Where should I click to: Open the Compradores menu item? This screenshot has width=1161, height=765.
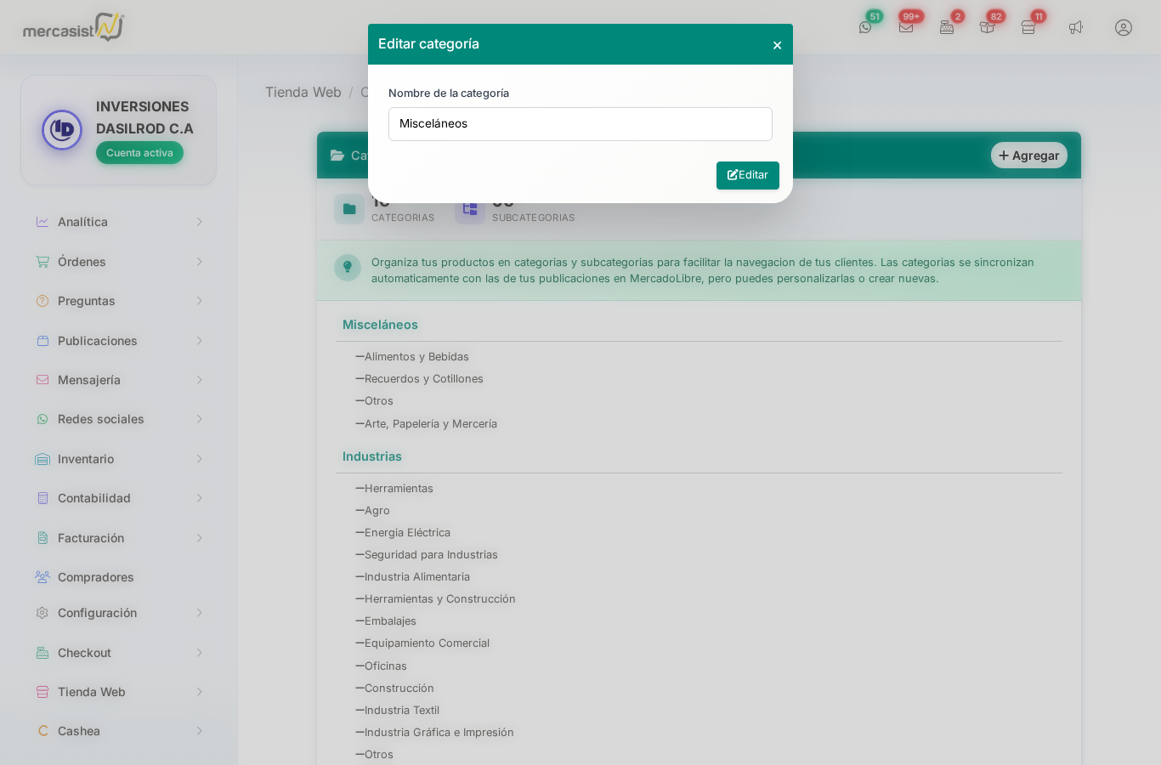tap(95, 577)
